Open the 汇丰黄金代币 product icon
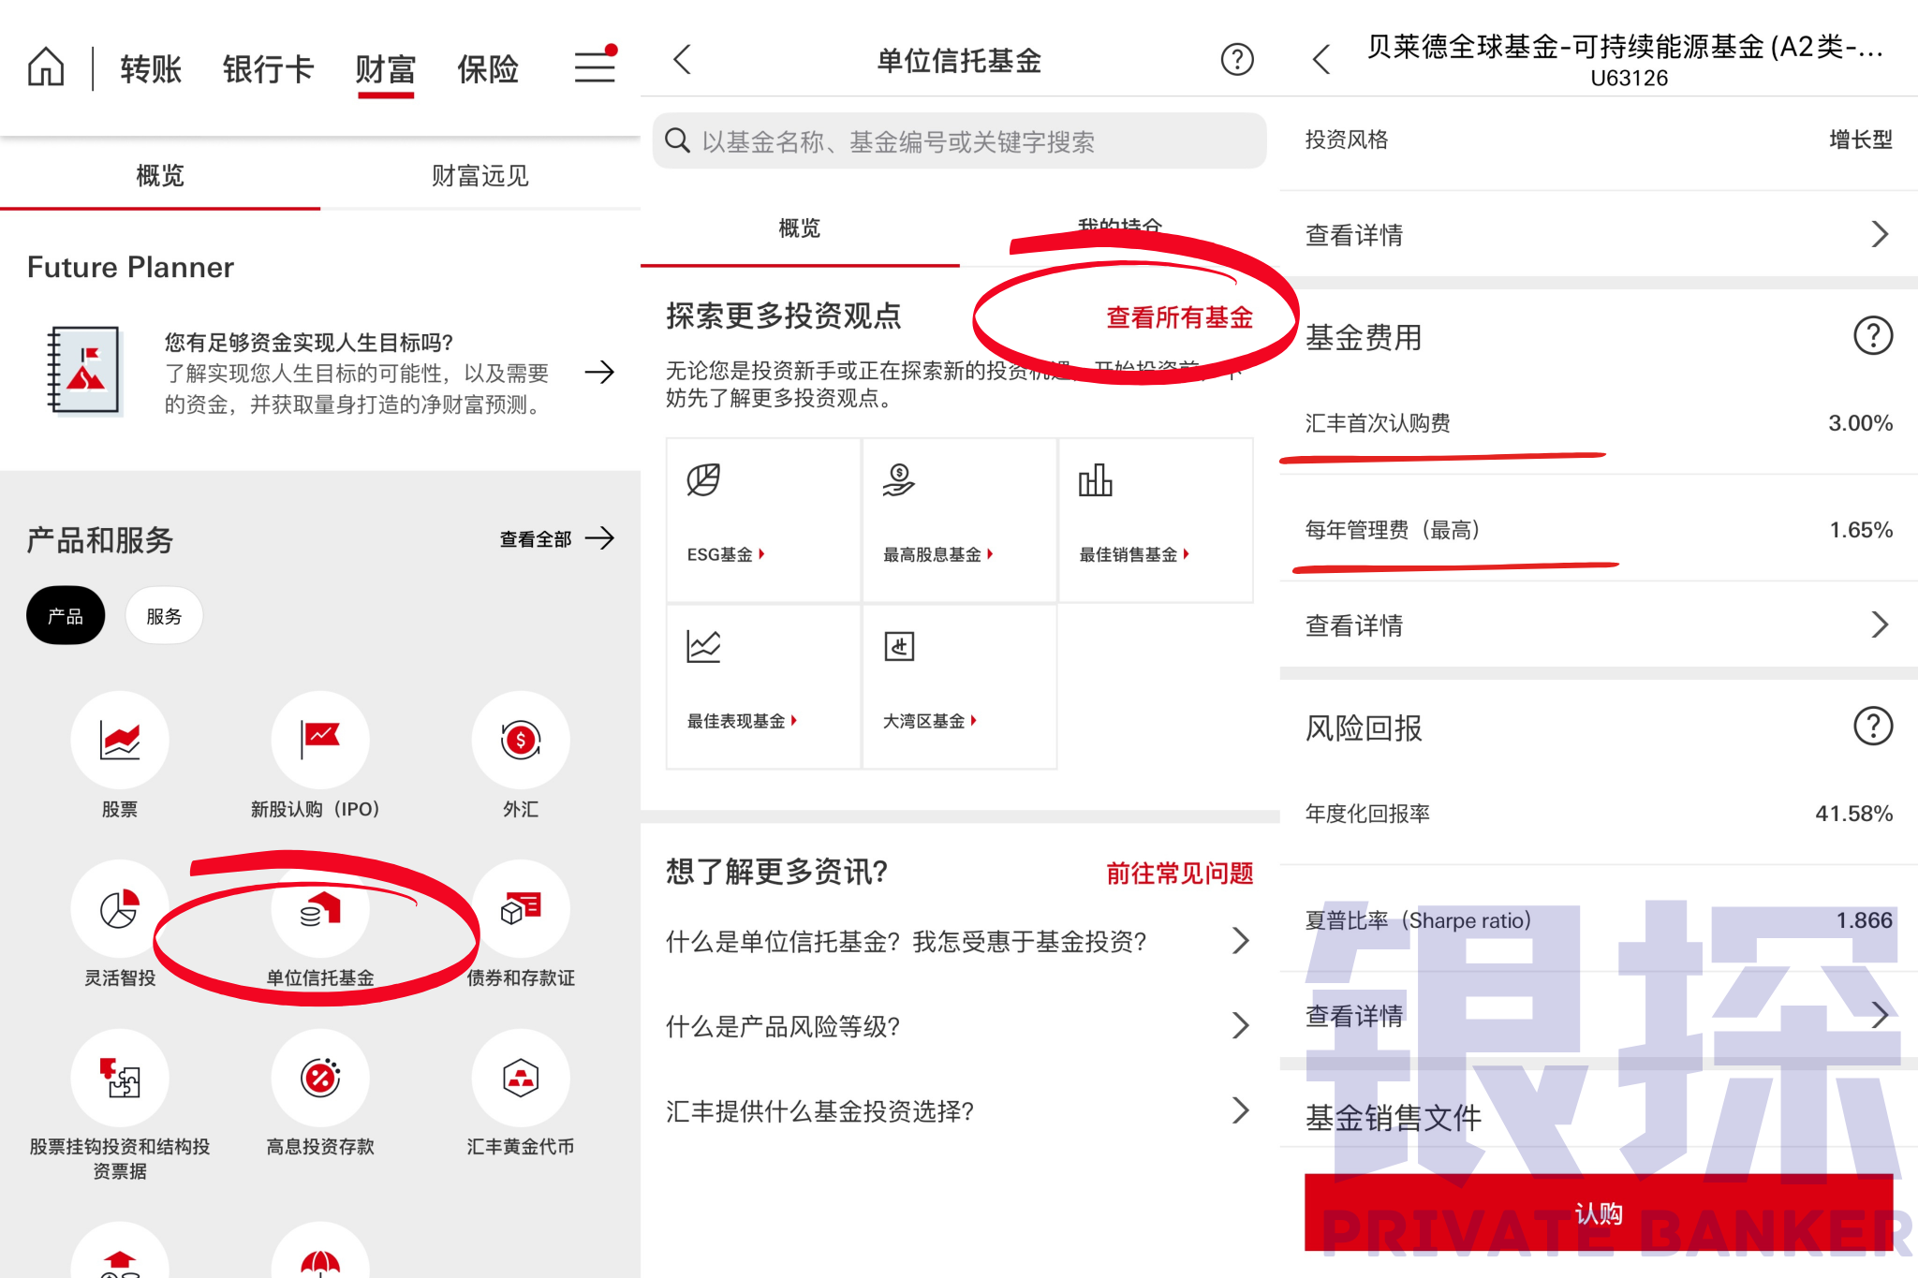 (521, 1078)
